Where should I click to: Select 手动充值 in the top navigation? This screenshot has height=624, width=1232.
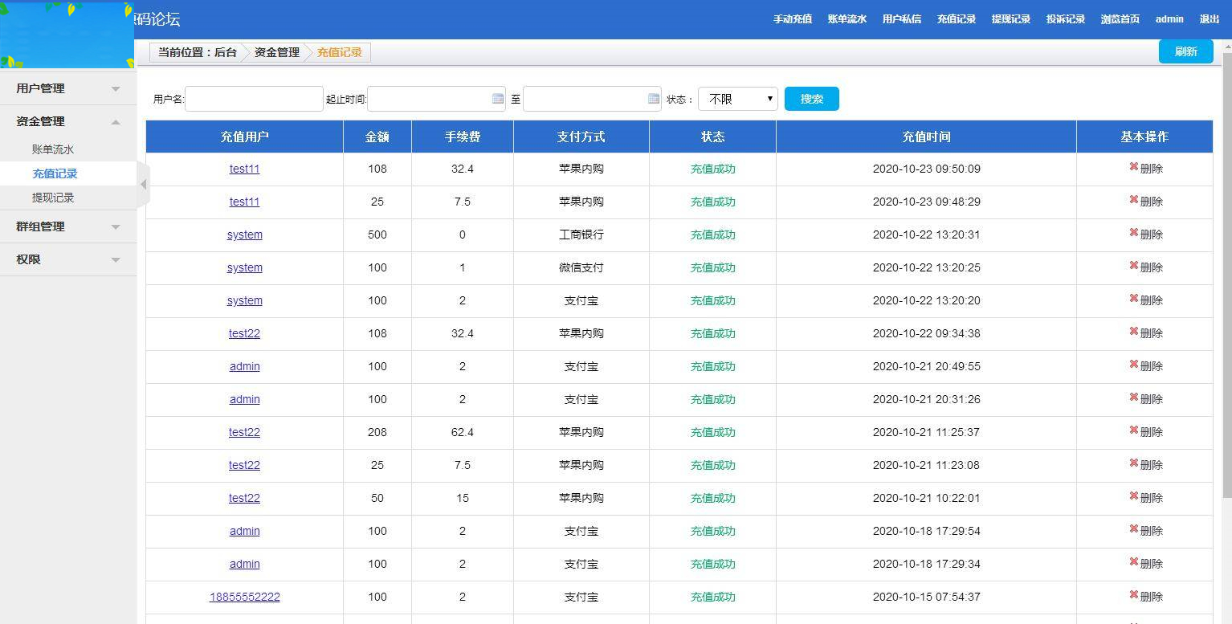(x=793, y=18)
